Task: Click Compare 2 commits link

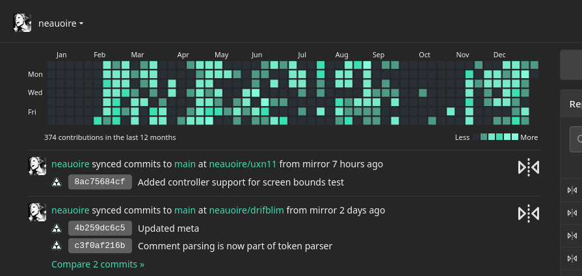Action: (98, 264)
